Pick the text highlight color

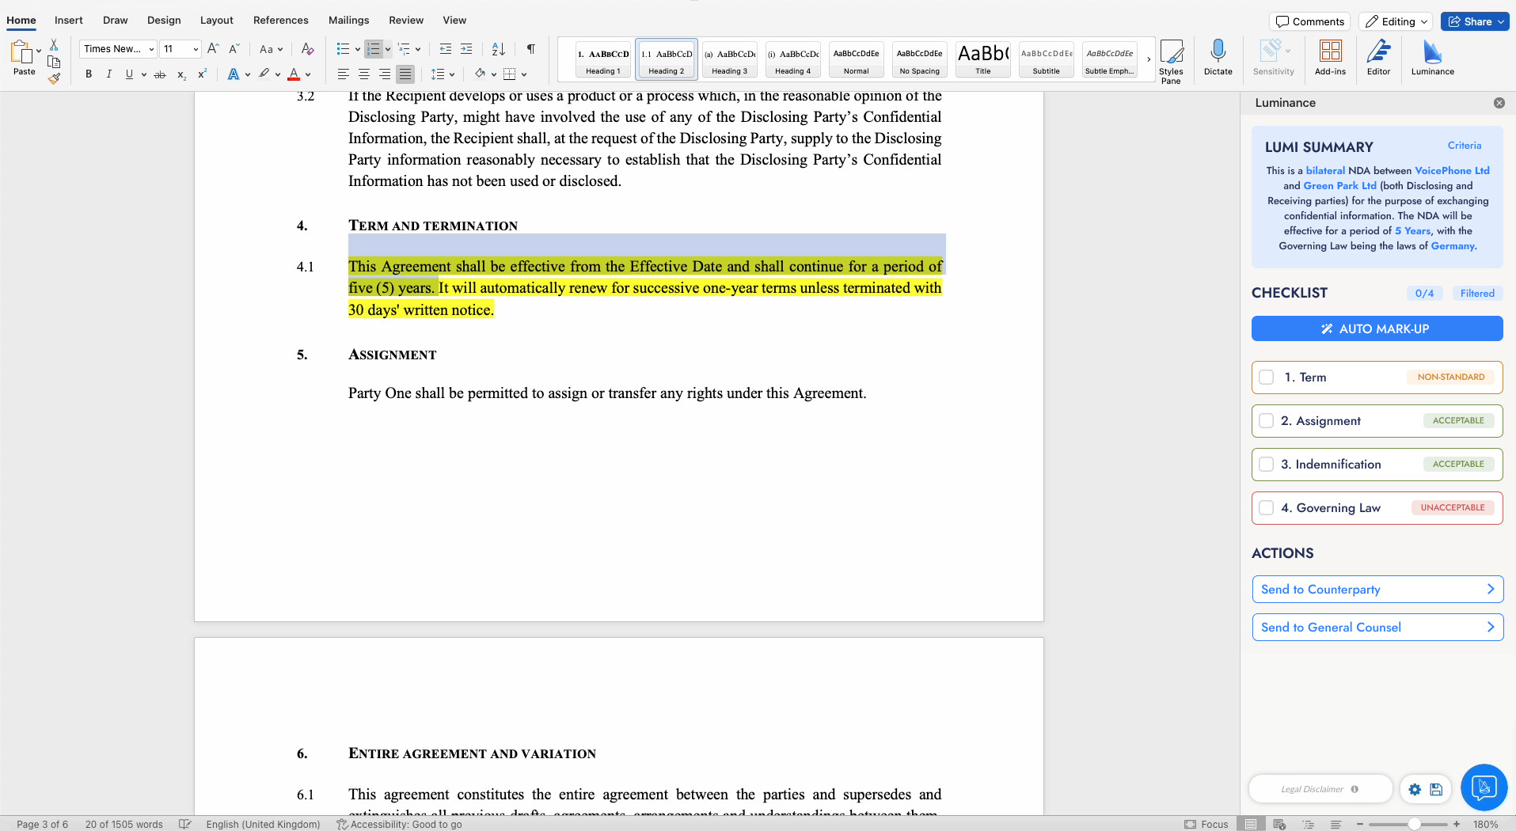(x=264, y=74)
